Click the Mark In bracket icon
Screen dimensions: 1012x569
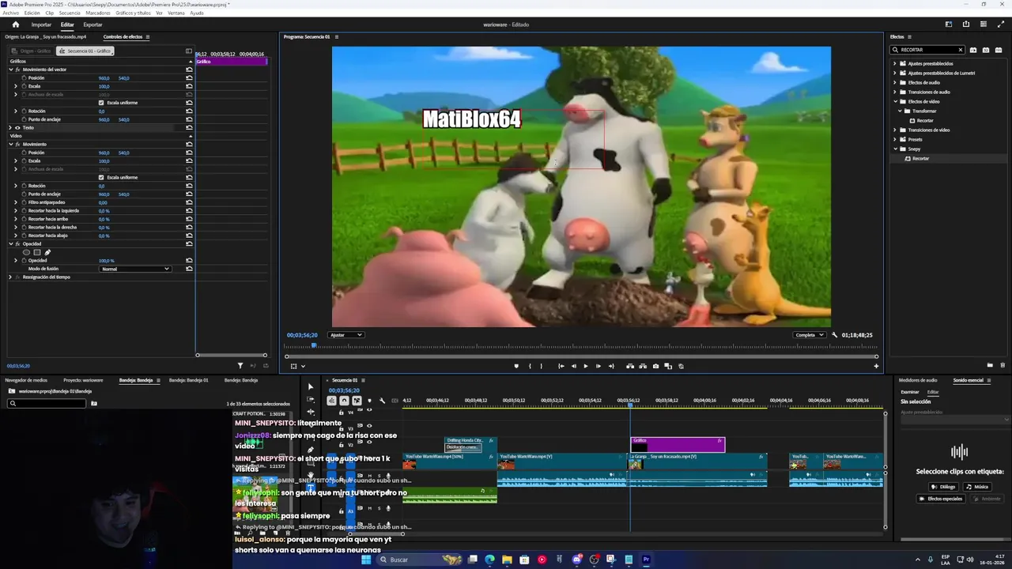(530, 366)
